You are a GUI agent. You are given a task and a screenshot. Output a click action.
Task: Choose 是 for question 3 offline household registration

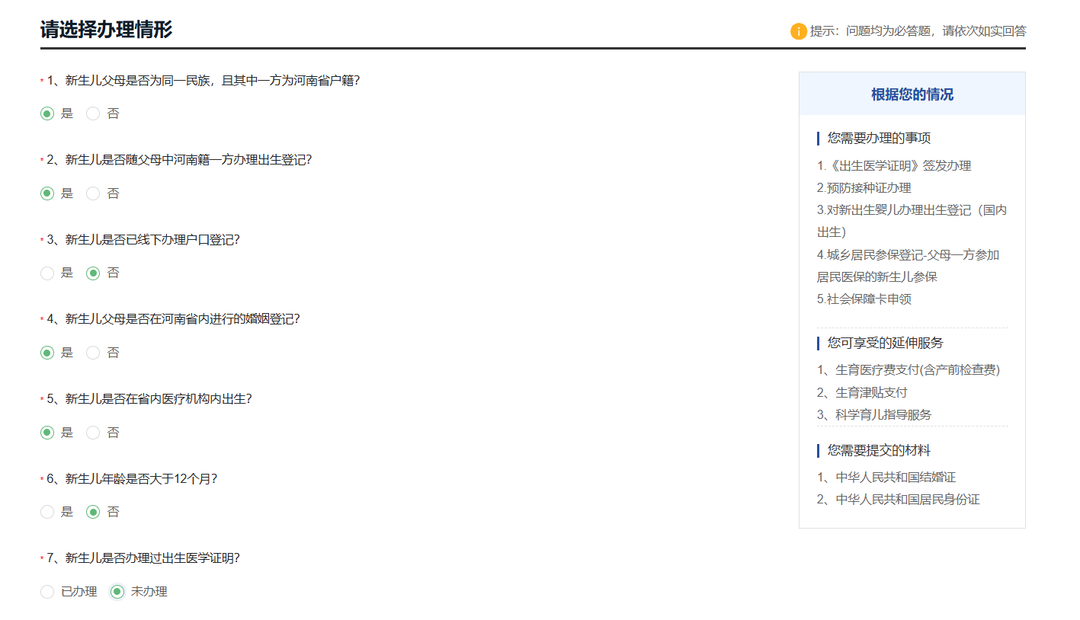pyautogui.click(x=47, y=273)
